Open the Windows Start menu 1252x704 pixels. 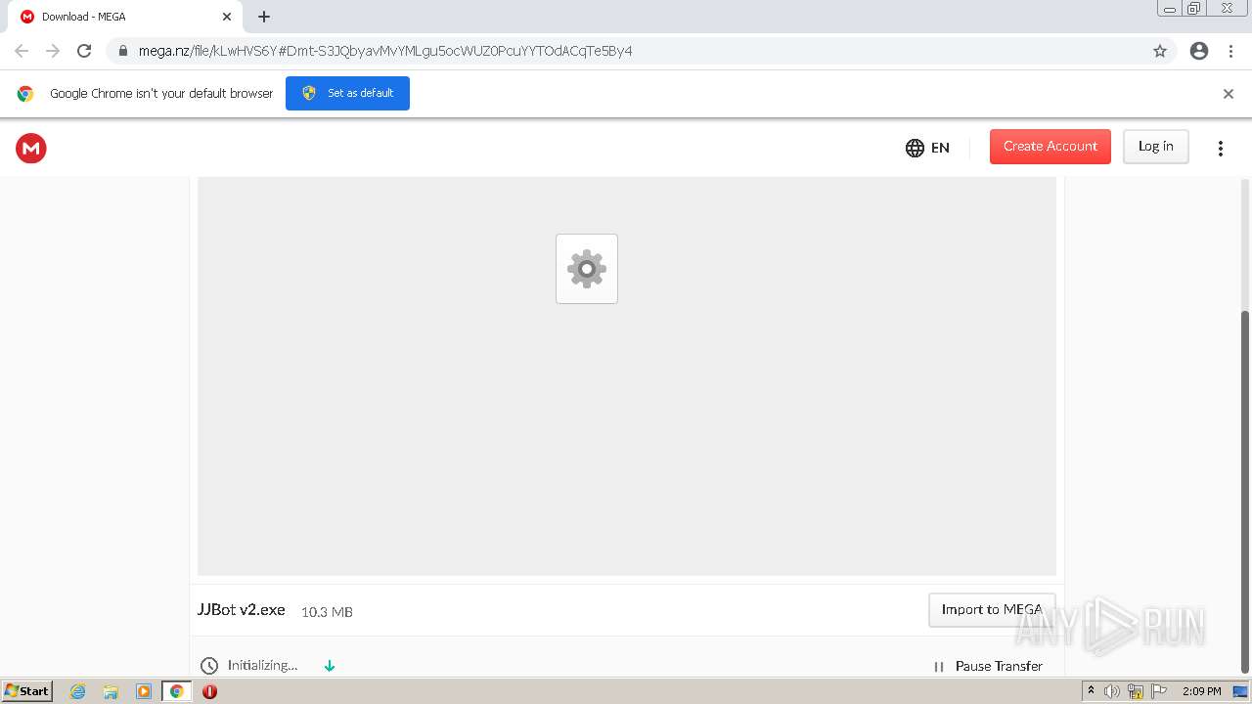tap(27, 691)
